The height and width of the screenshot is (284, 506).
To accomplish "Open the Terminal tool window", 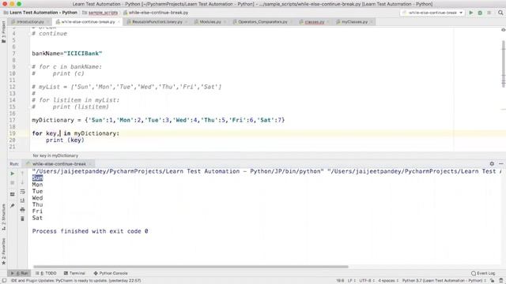I will coord(74,273).
